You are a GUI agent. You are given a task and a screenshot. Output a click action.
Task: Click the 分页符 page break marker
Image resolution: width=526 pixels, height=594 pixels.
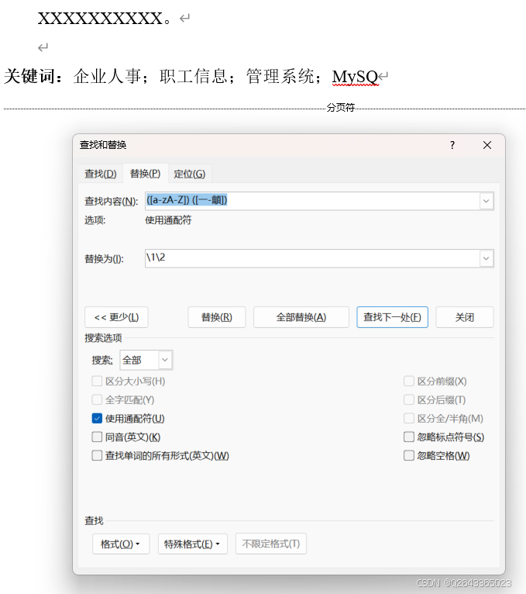[x=341, y=108]
